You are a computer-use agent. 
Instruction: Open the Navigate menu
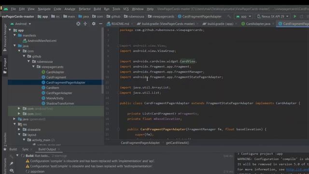coord(44,9)
